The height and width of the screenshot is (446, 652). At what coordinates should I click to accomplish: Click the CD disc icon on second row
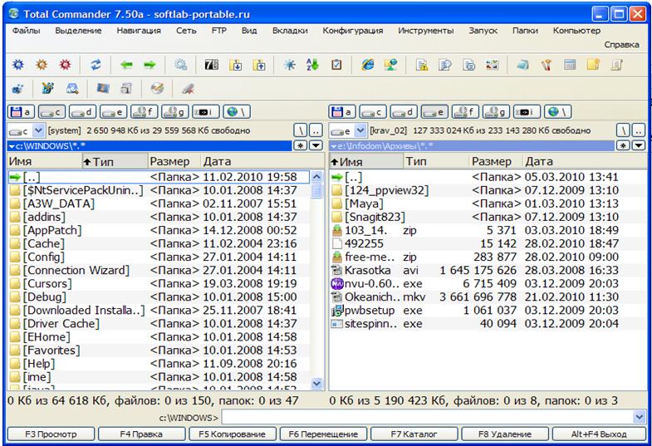(x=157, y=89)
